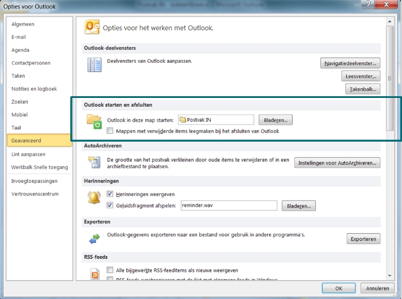Click the Takenbalk button
Viewport: 402px width, 299px height.
point(363,89)
